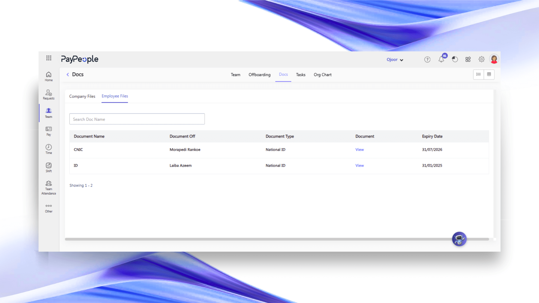Go to Home in the sidebar

(x=49, y=76)
